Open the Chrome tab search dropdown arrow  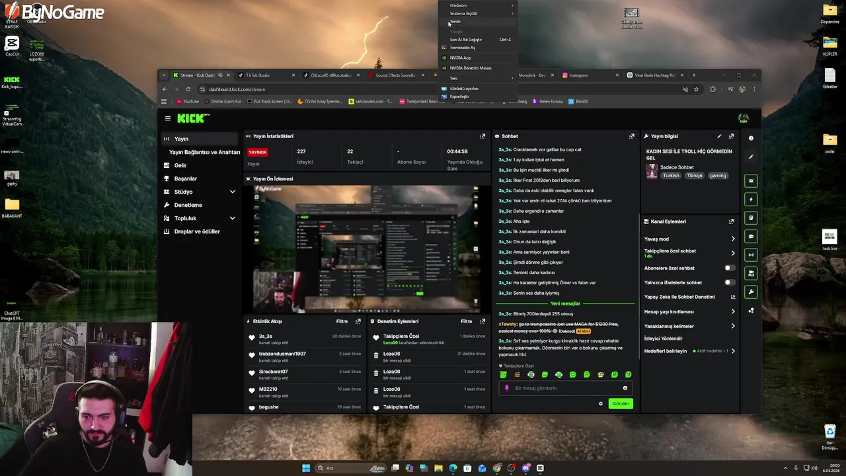[x=164, y=75]
